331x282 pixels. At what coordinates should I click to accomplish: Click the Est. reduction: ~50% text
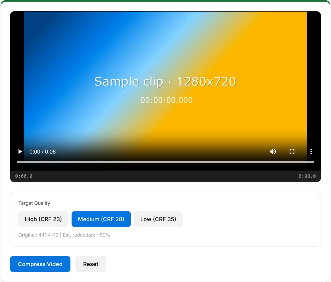[86, 235]
